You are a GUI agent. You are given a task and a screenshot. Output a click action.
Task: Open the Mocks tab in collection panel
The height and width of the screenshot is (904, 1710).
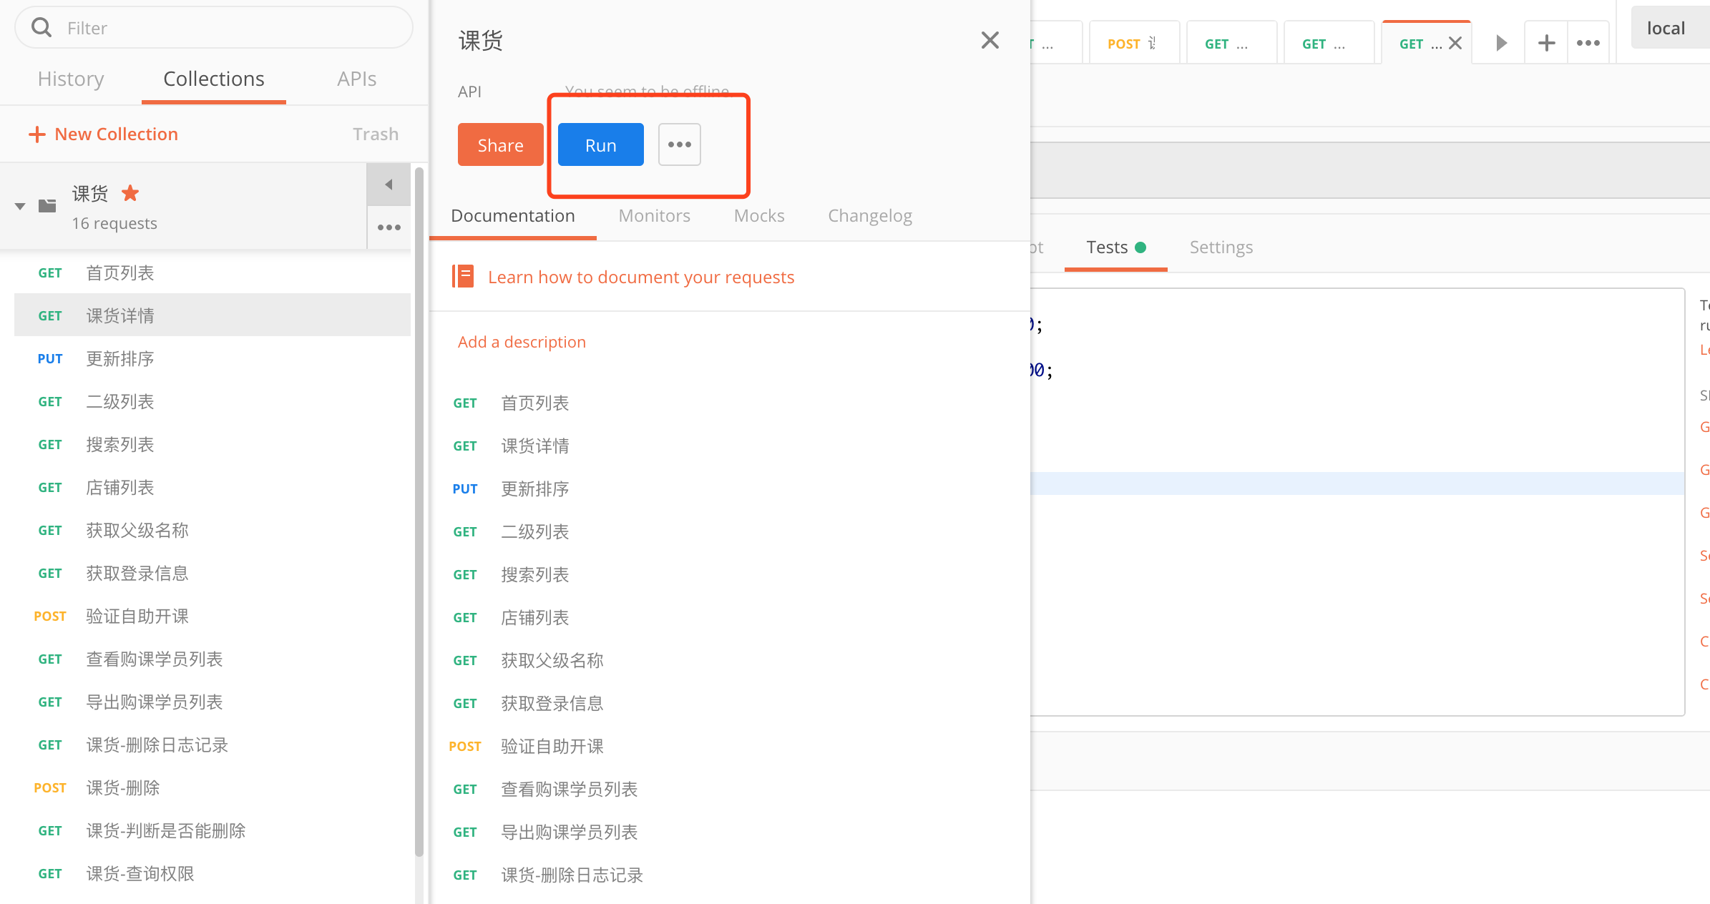tap(758, 215)
